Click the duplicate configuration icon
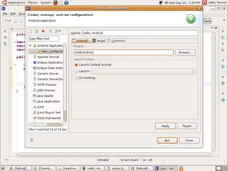 [37, 31]
